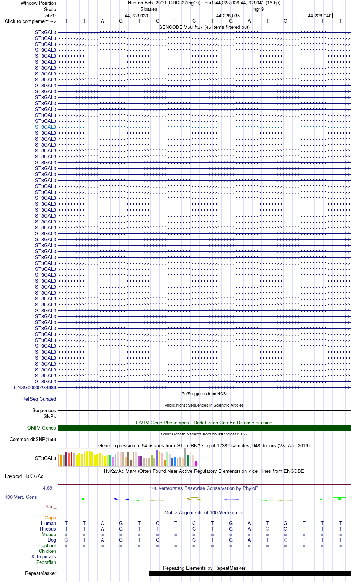Image resolution: width=351 pixels, height=582 pixels.
Task: Select the Mouse alignment row label
Action: [x=49, y=534]
